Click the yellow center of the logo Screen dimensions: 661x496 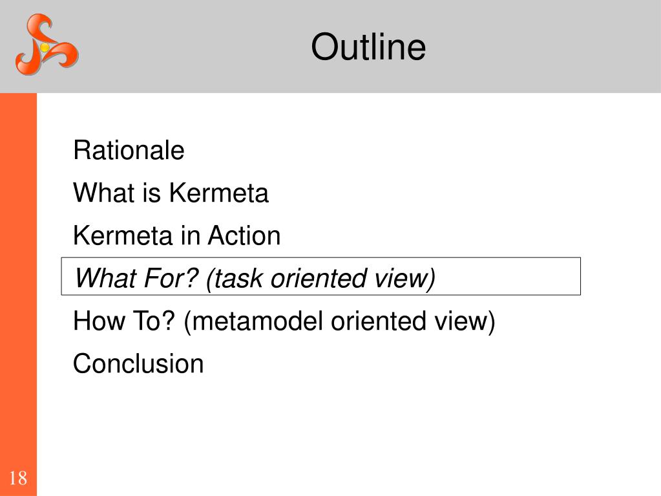coord(45,47)
